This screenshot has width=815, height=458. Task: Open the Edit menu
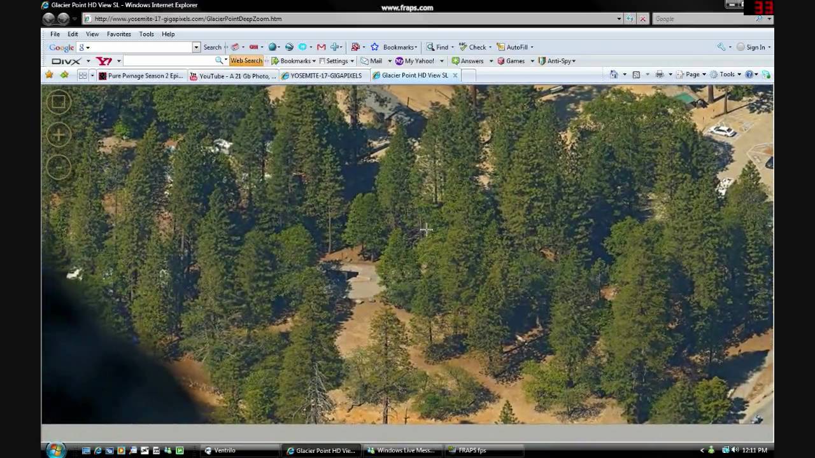pos(73,34)
